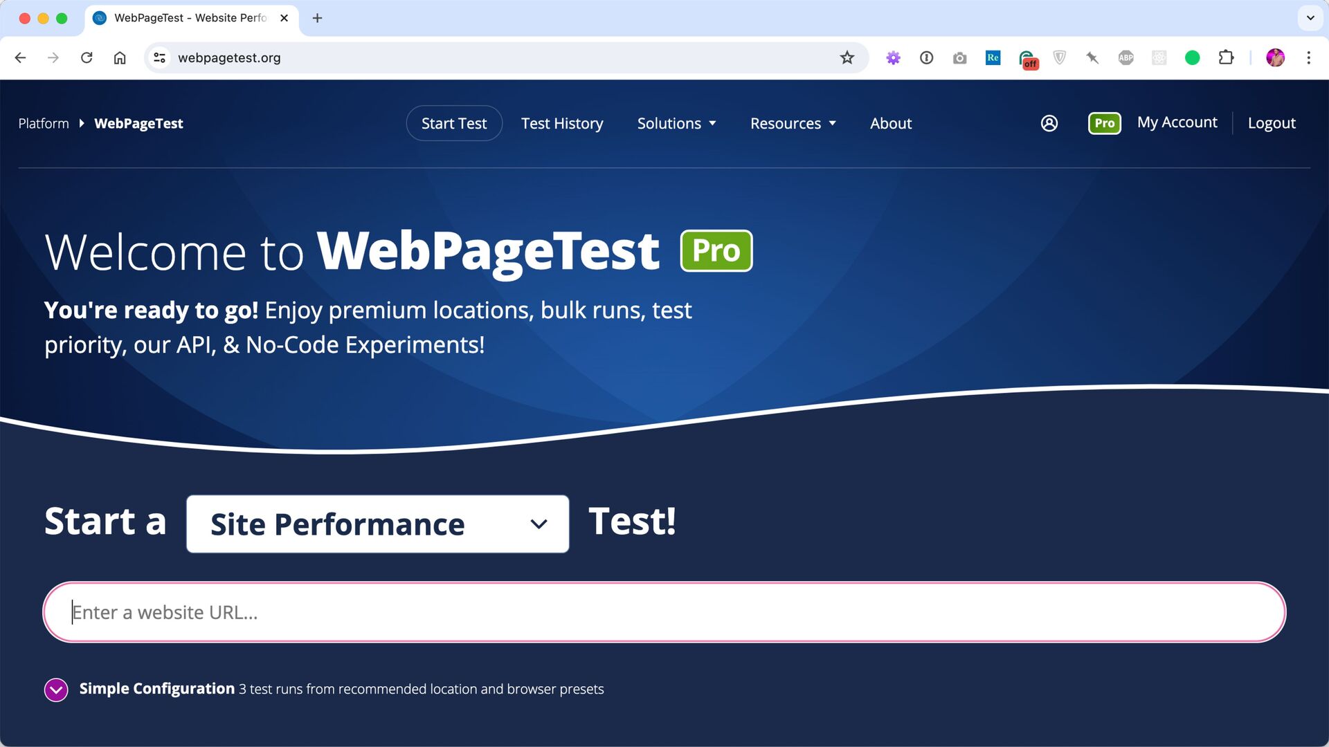Click the extension icon with red off badge
Screen dimensions: 1329x747
point(1028,59)
